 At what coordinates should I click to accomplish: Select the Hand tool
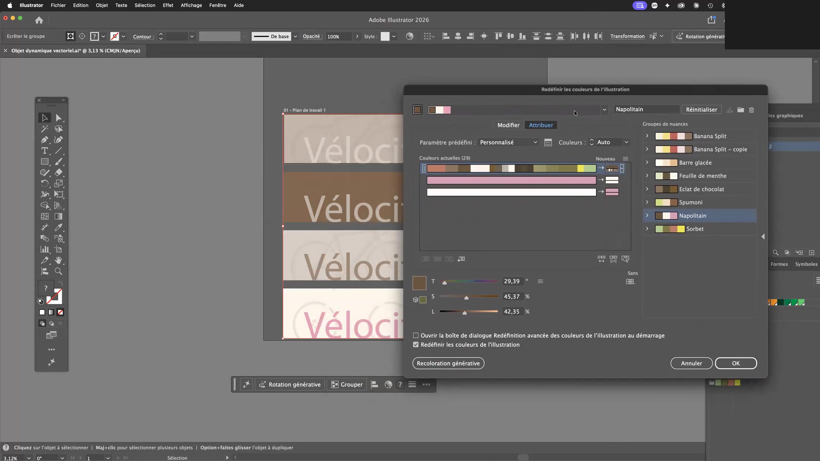pyautogui.click(x=59, y=261)
